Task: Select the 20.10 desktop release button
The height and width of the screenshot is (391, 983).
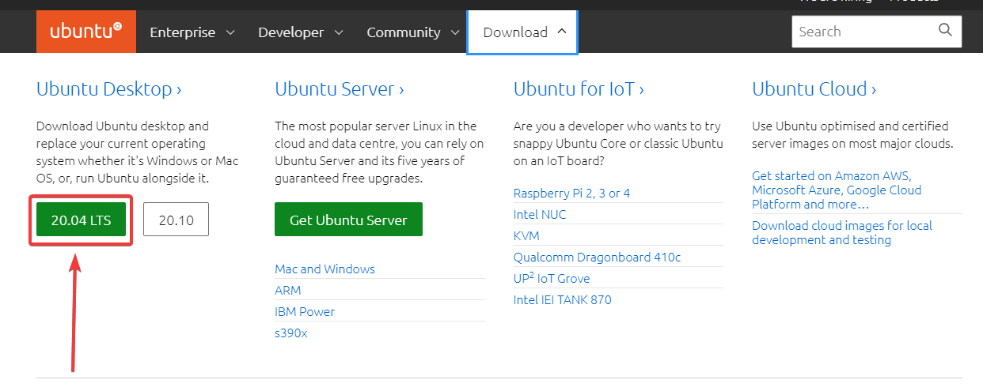Action: pos(176,220)
